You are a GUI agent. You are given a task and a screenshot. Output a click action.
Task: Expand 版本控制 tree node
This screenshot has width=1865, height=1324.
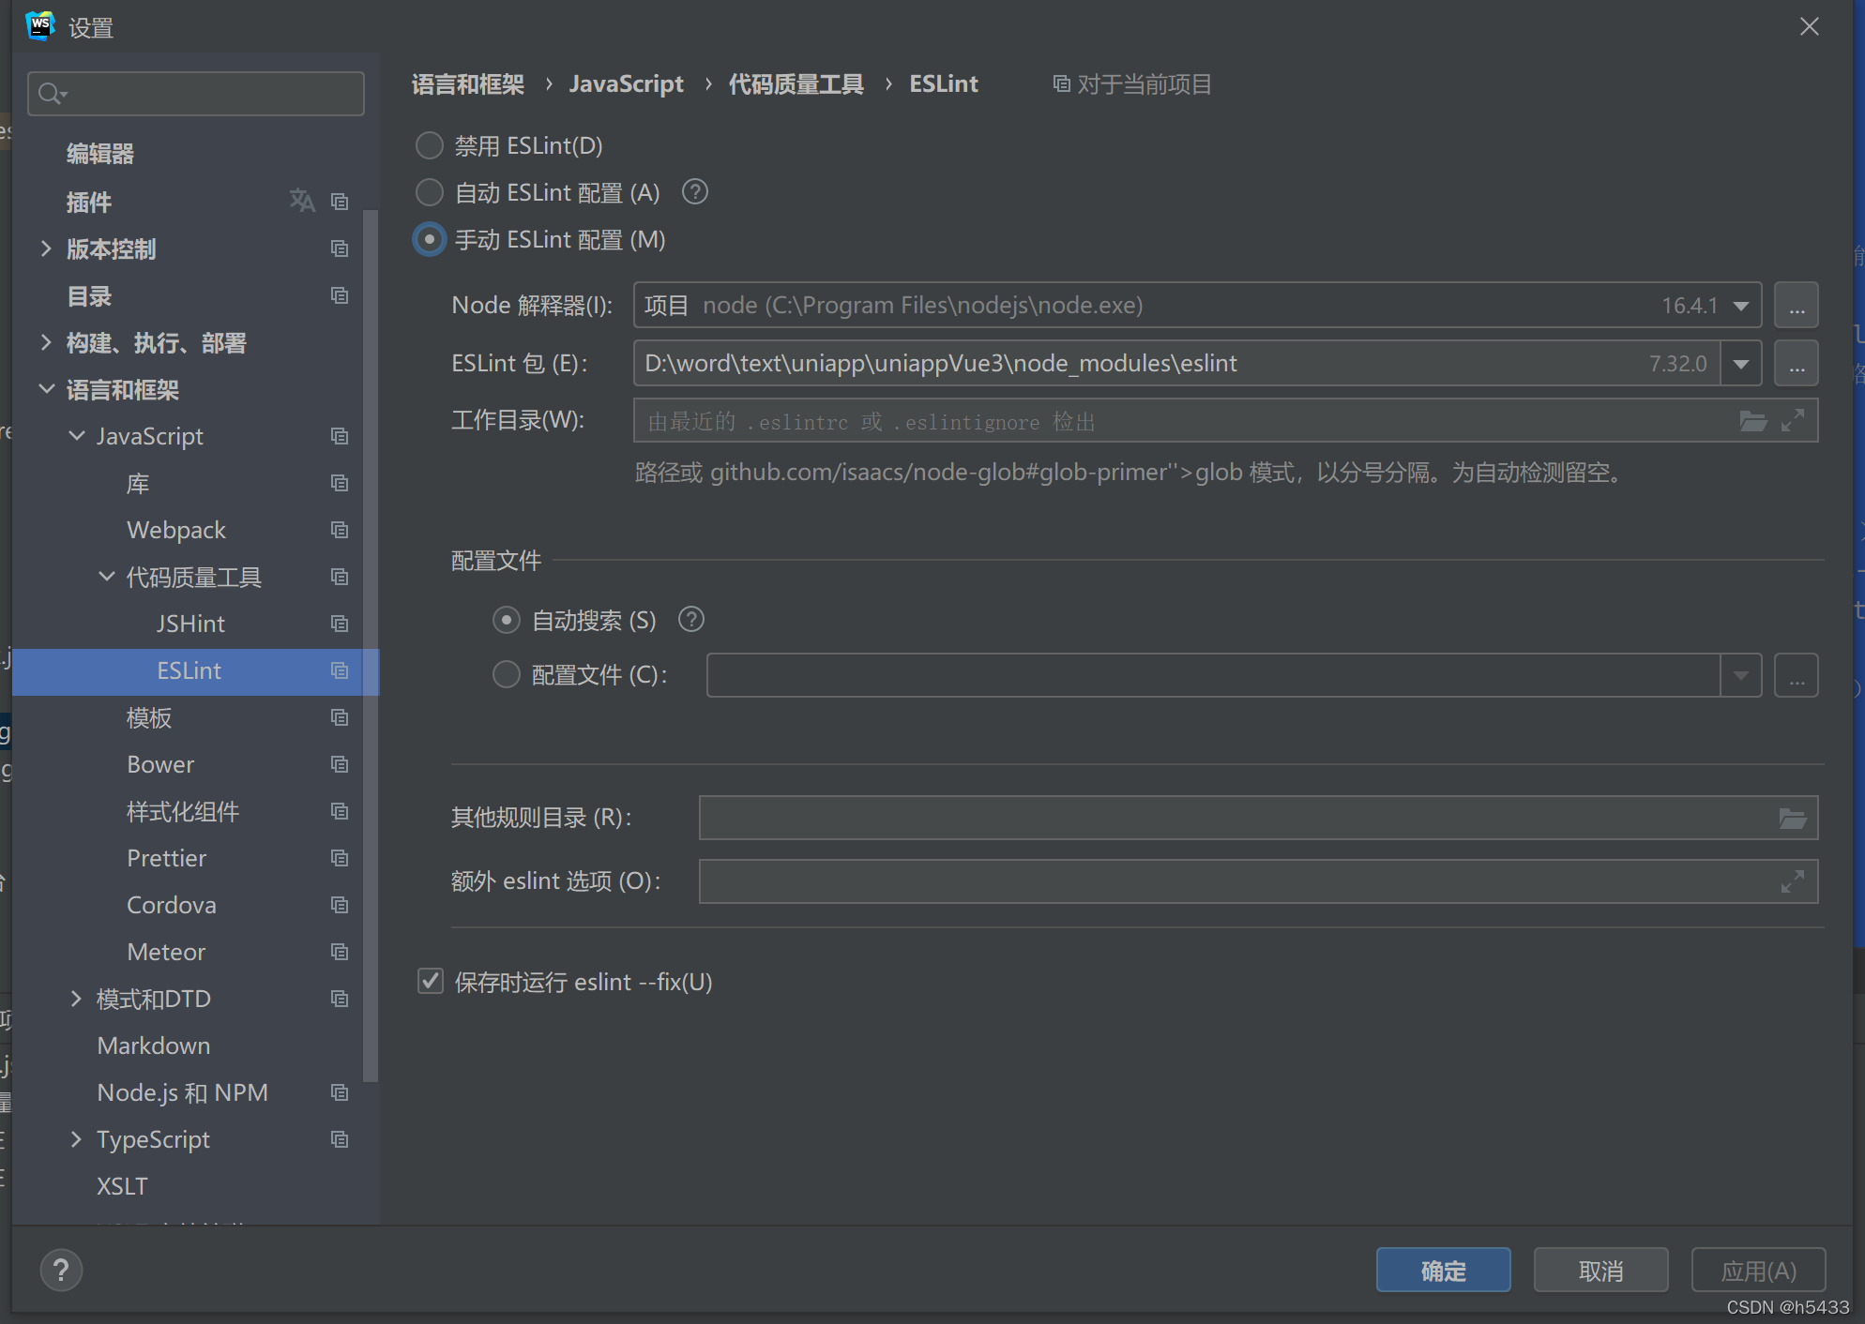click(x=46, y=248)
